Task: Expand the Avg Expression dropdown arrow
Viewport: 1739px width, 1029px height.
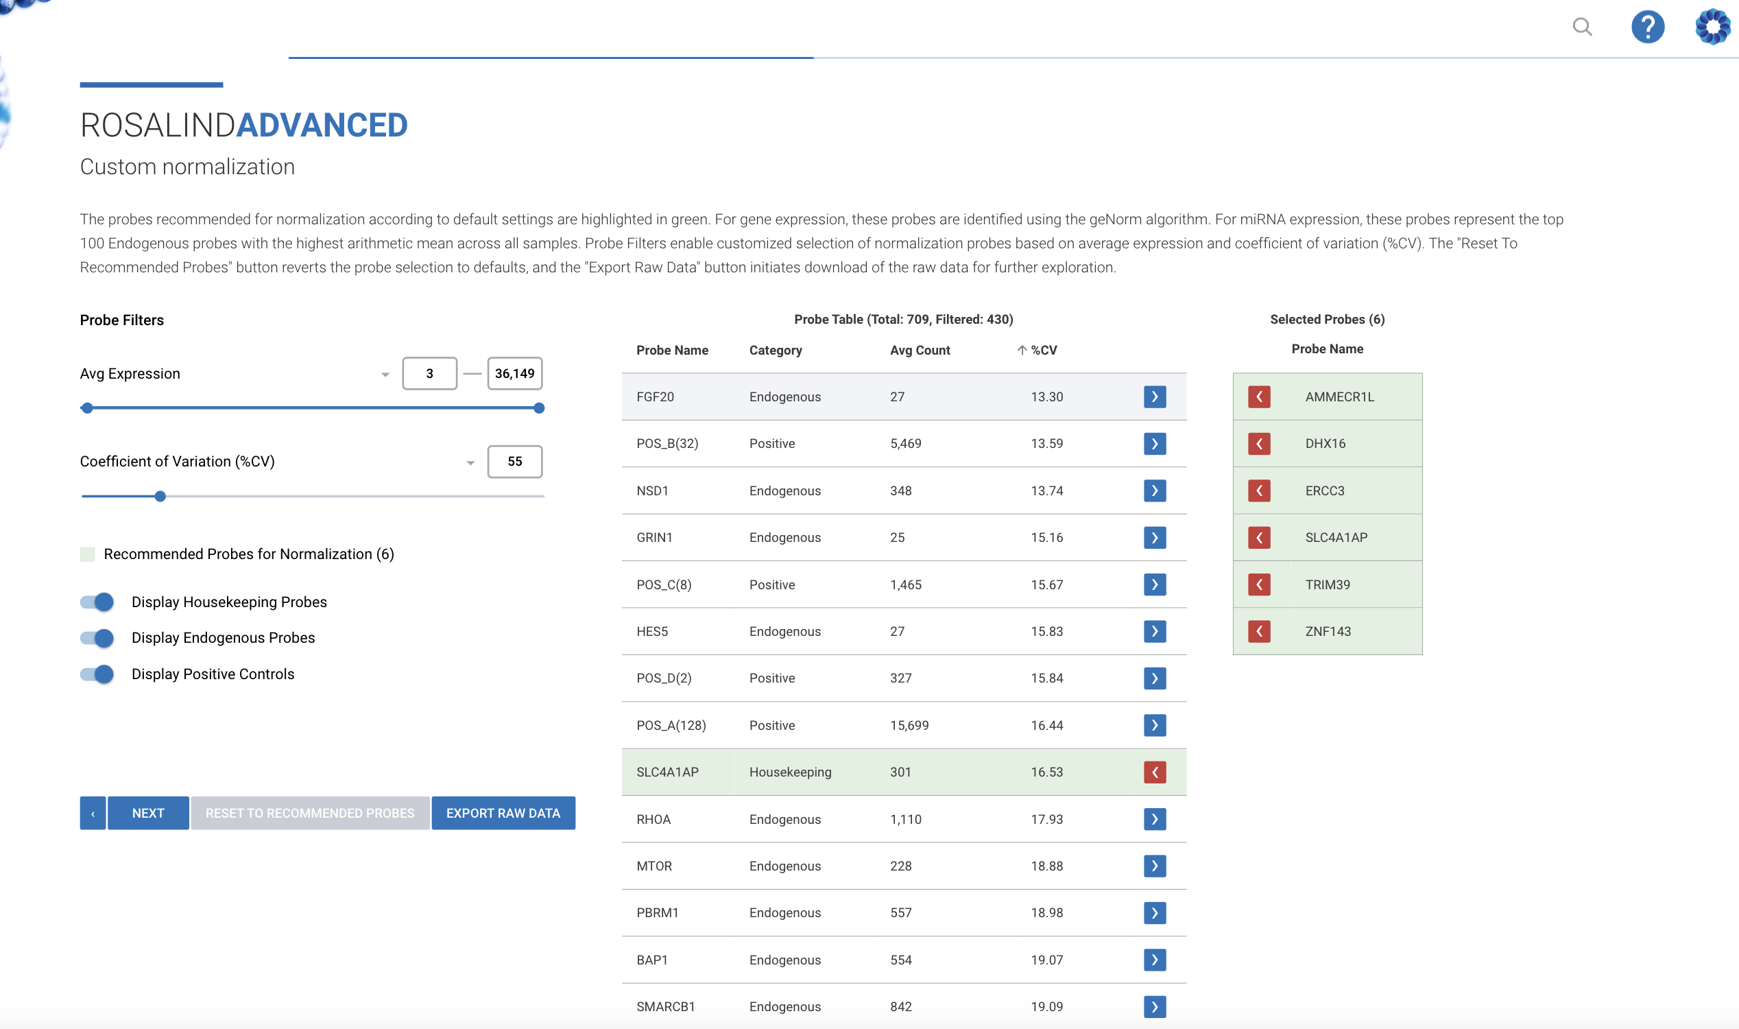Action: (385, 375)
